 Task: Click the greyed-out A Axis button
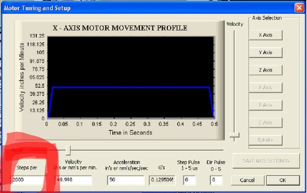tap(265, 88)
